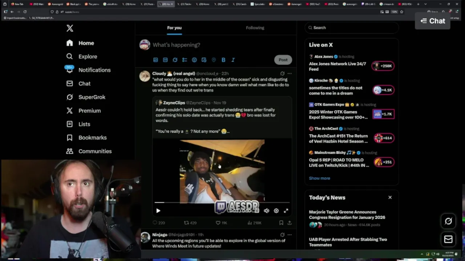Open the overlay Chat button
Viewport: 465px width, 261px height.
click(x=433, y=21)
